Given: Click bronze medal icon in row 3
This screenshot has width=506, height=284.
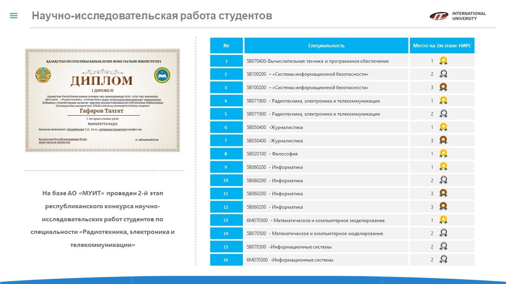Looking at the screenshot, I should (x=444, y=88).
